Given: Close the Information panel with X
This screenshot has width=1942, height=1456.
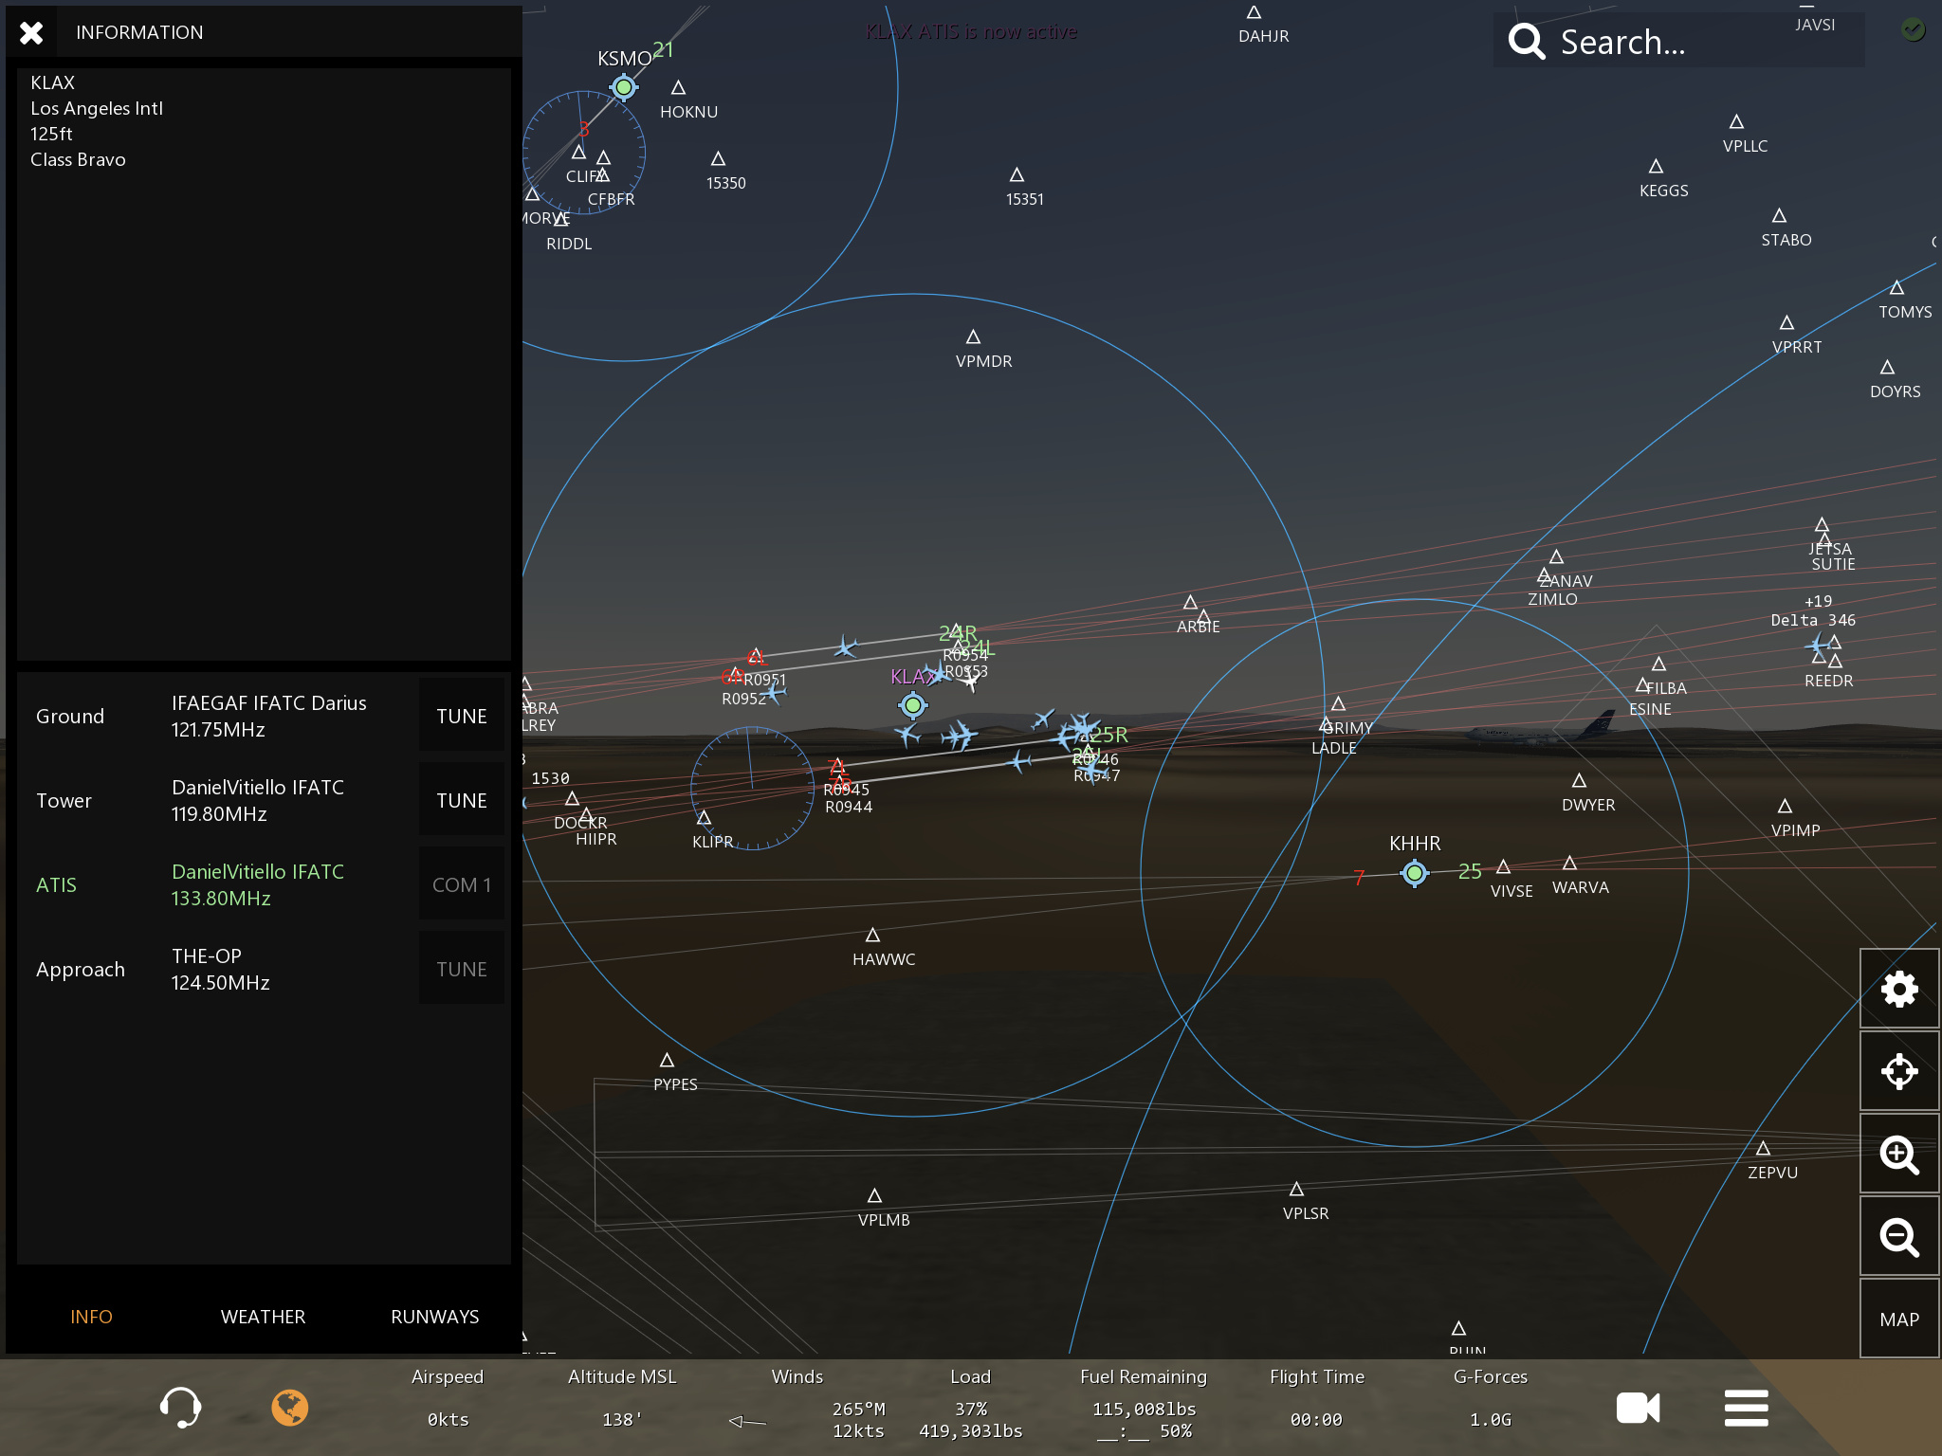Looking at the screenshot, I should pyautogui.click(x=31, y=32).
